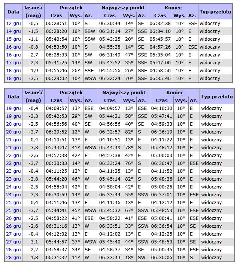Click the 15 gru date link
This screenshot has height=270, width=240.
tap(13, 39)
